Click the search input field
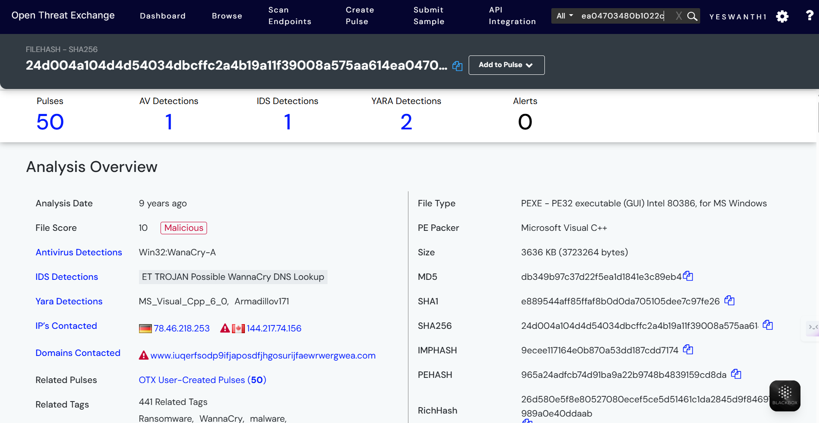Image resolution: width=819 pixels, height=423 pixels. click(623, 16)
